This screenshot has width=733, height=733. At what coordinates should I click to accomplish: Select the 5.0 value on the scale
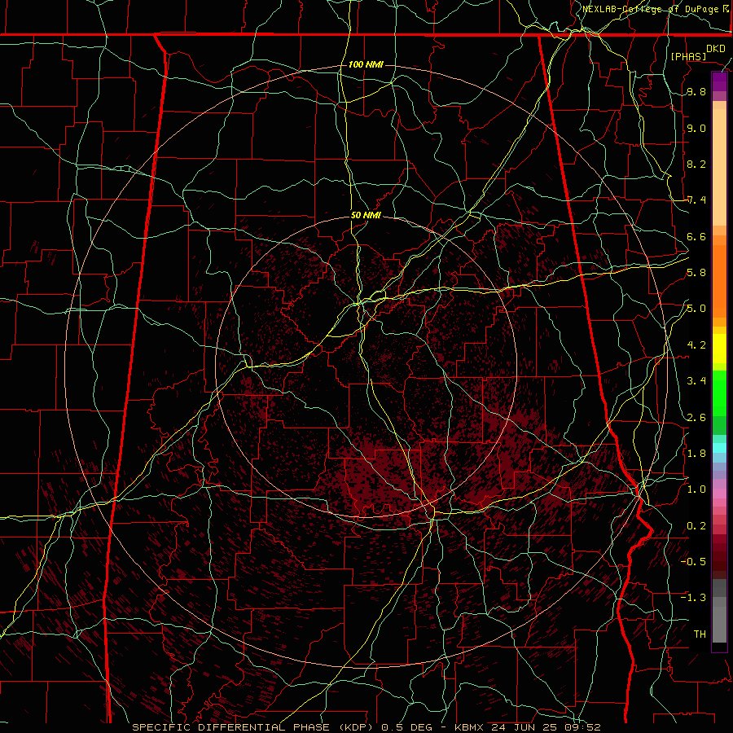pyautogui.click(x=696, y=309)
